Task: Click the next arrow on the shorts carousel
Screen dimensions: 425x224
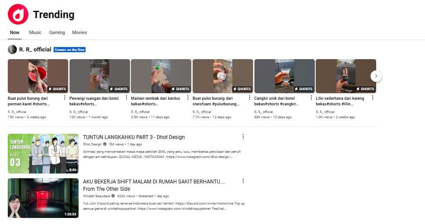Action: (376, 76)
